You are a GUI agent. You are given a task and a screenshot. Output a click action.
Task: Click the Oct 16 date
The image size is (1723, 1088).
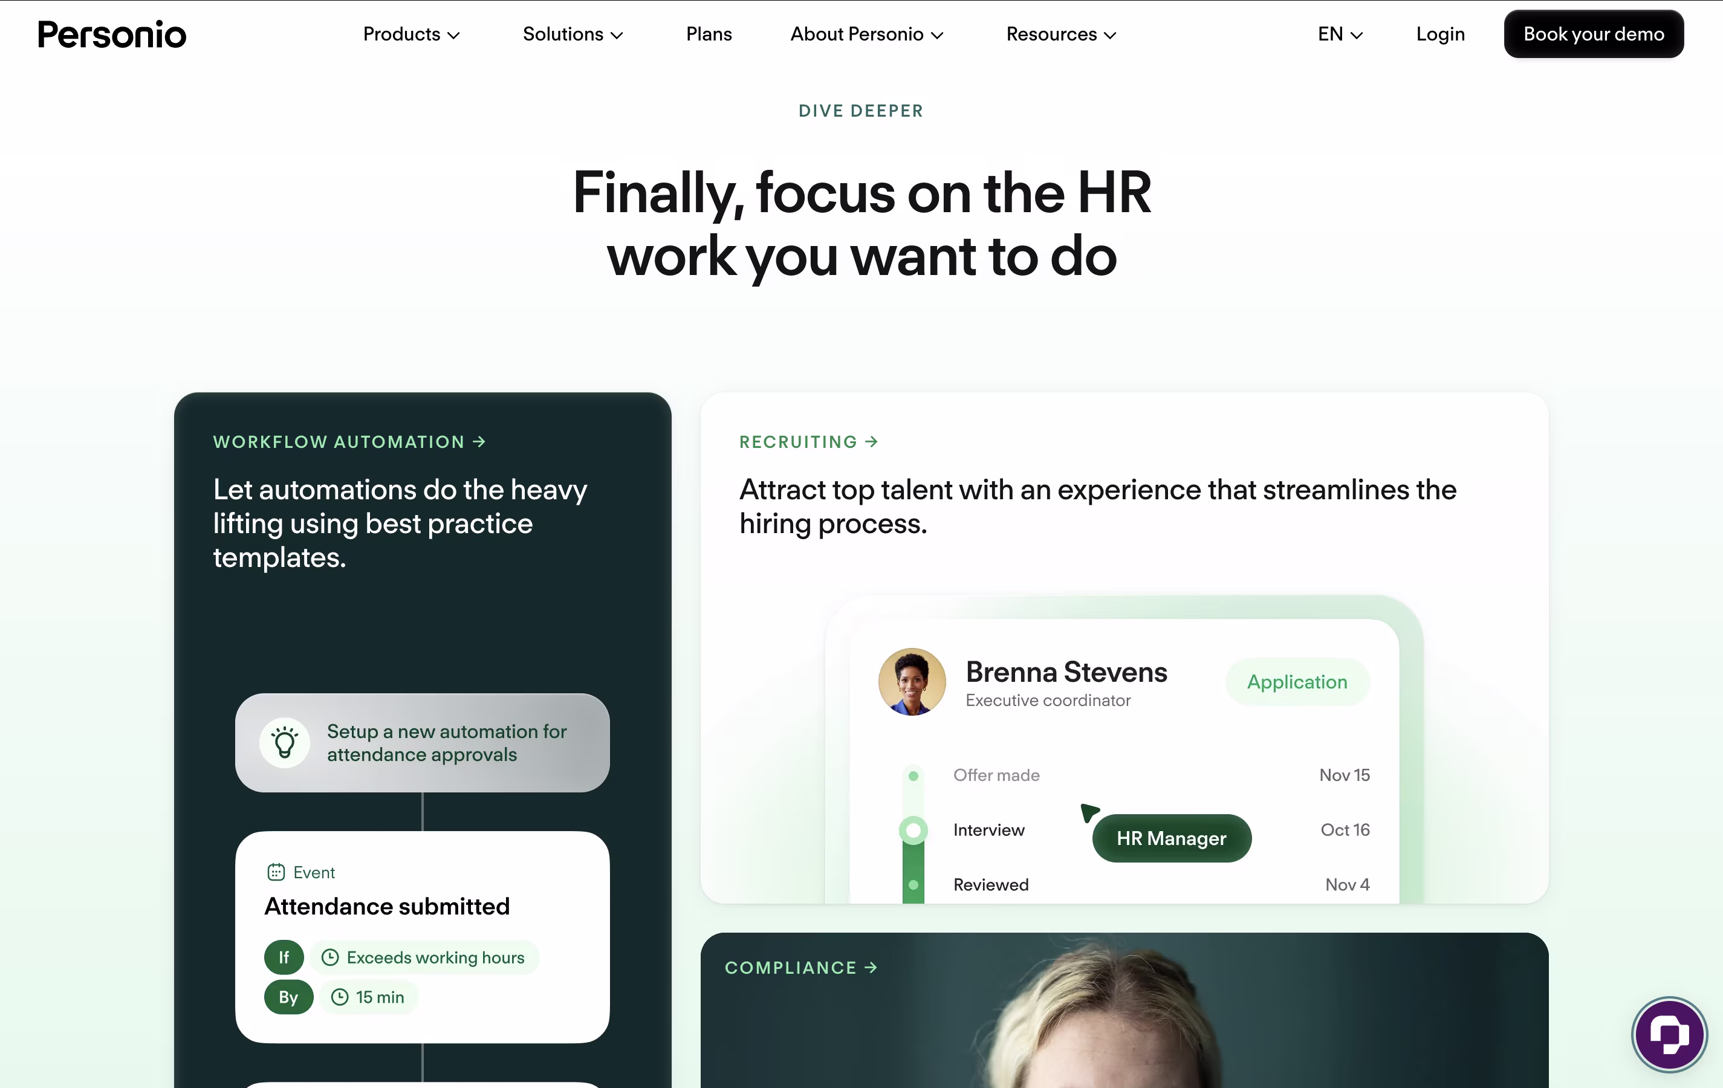click(1345, 830)
